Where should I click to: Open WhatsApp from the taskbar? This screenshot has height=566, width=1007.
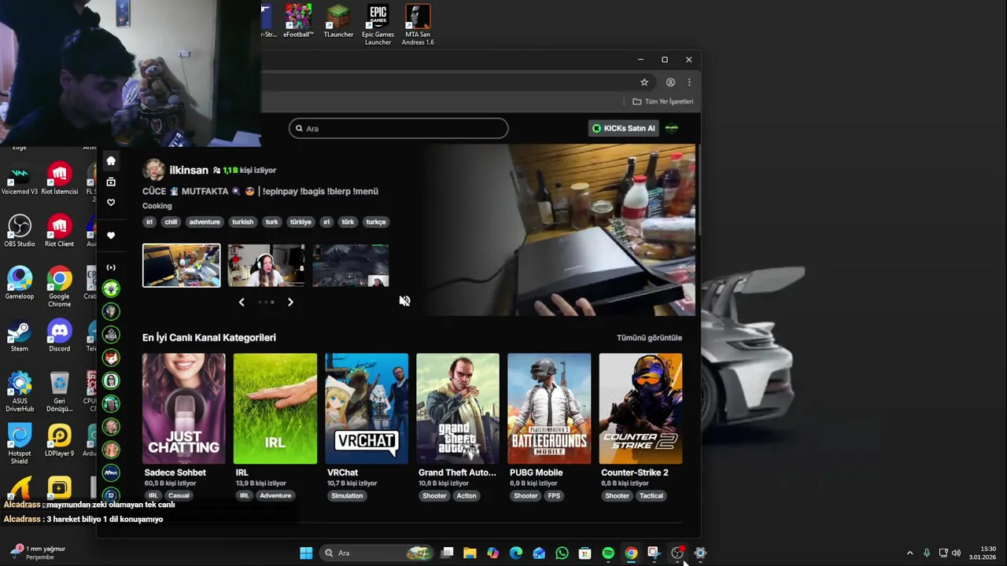(562, 553)
